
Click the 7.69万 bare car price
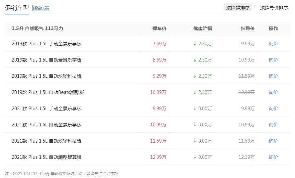click(159, 44)
